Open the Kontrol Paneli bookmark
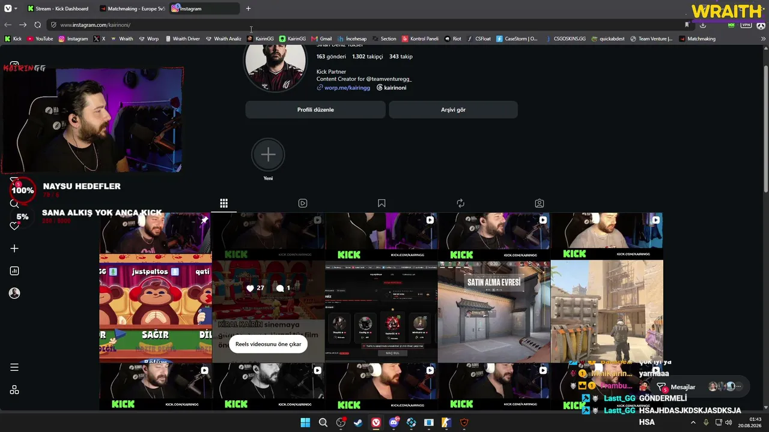Viewport: 769px width, 432px height. click(420, 38)
